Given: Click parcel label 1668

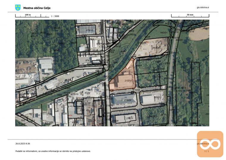Looking at the screenshot, I should [59, 95].
